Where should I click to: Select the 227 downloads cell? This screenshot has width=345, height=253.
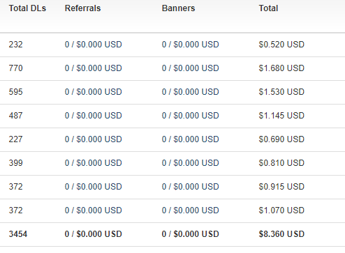click(15, 139)
